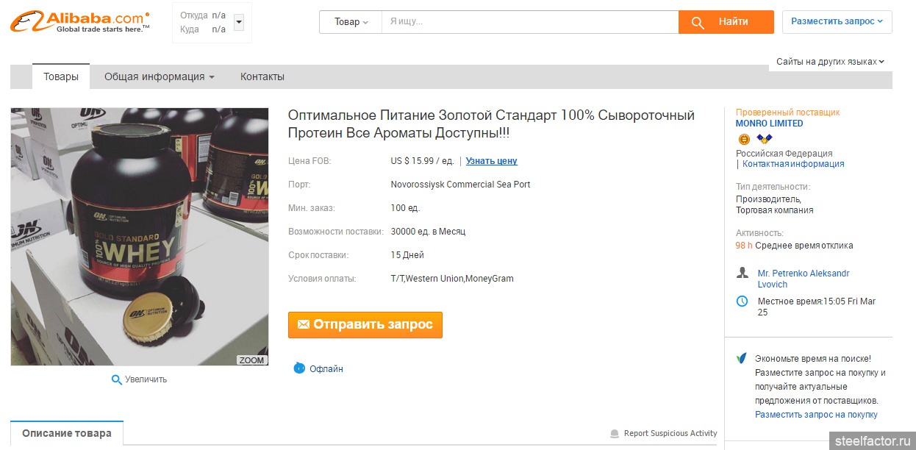Expand the Товар search category dropdown
The height and width of the screenshot is (450, 916).
[x=351, y=22]
